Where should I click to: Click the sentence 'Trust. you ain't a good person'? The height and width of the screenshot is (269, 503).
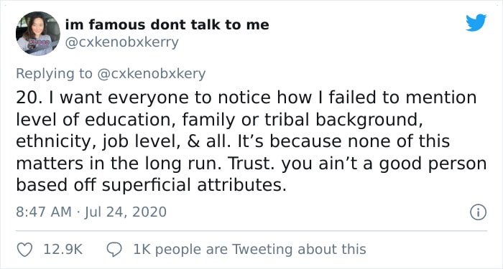pos(358,164)
